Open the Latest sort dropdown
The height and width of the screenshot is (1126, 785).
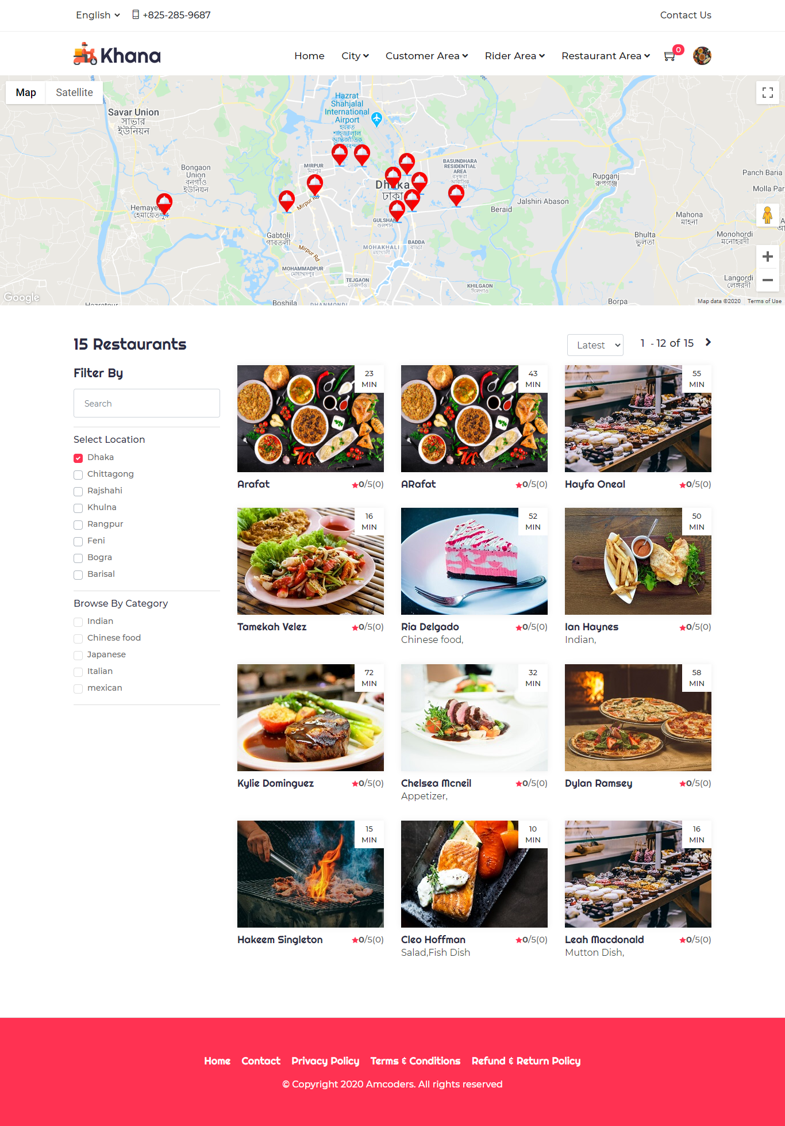(595, 345)
